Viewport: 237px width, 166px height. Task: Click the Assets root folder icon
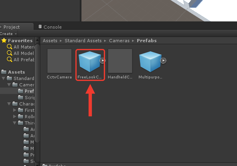tap(4, 72)
